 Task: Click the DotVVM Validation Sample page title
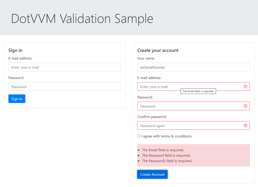(x=82, y=18)
